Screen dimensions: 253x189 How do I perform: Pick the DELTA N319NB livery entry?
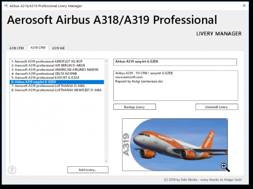point(57,74)
